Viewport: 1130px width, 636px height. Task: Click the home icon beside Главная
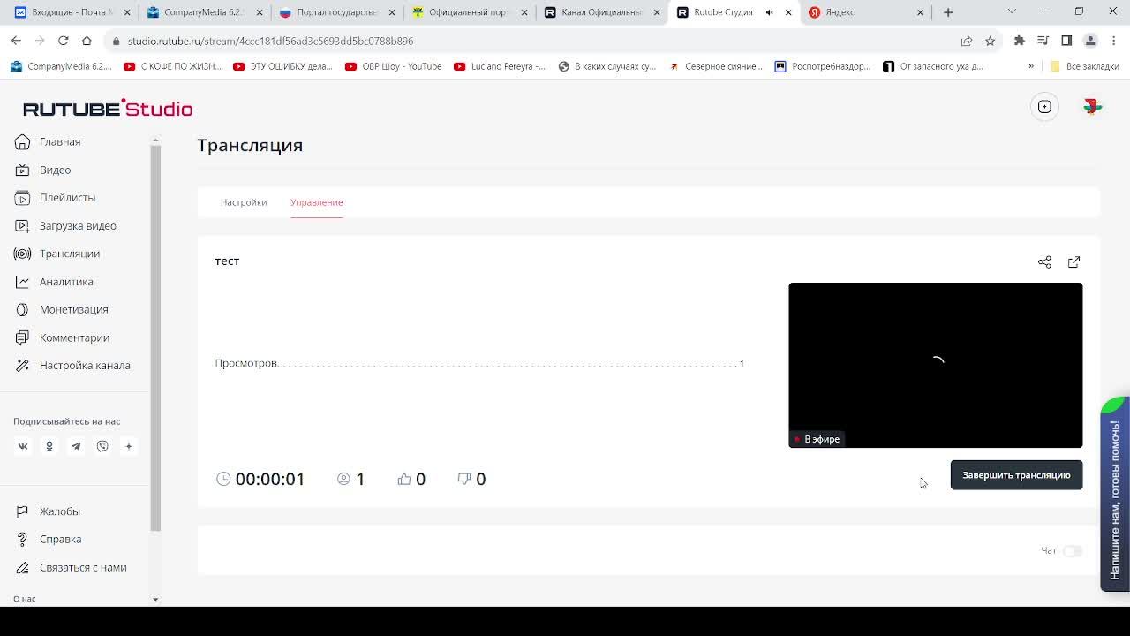pos(22,141)
